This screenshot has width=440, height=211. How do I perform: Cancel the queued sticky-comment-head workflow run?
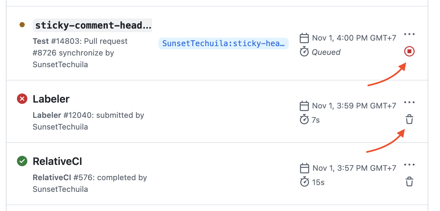coord(409,51)
